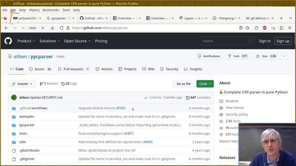Open the extensions puzzle icon
Screen dimensions: 296x166
click(x=282, y=28)
